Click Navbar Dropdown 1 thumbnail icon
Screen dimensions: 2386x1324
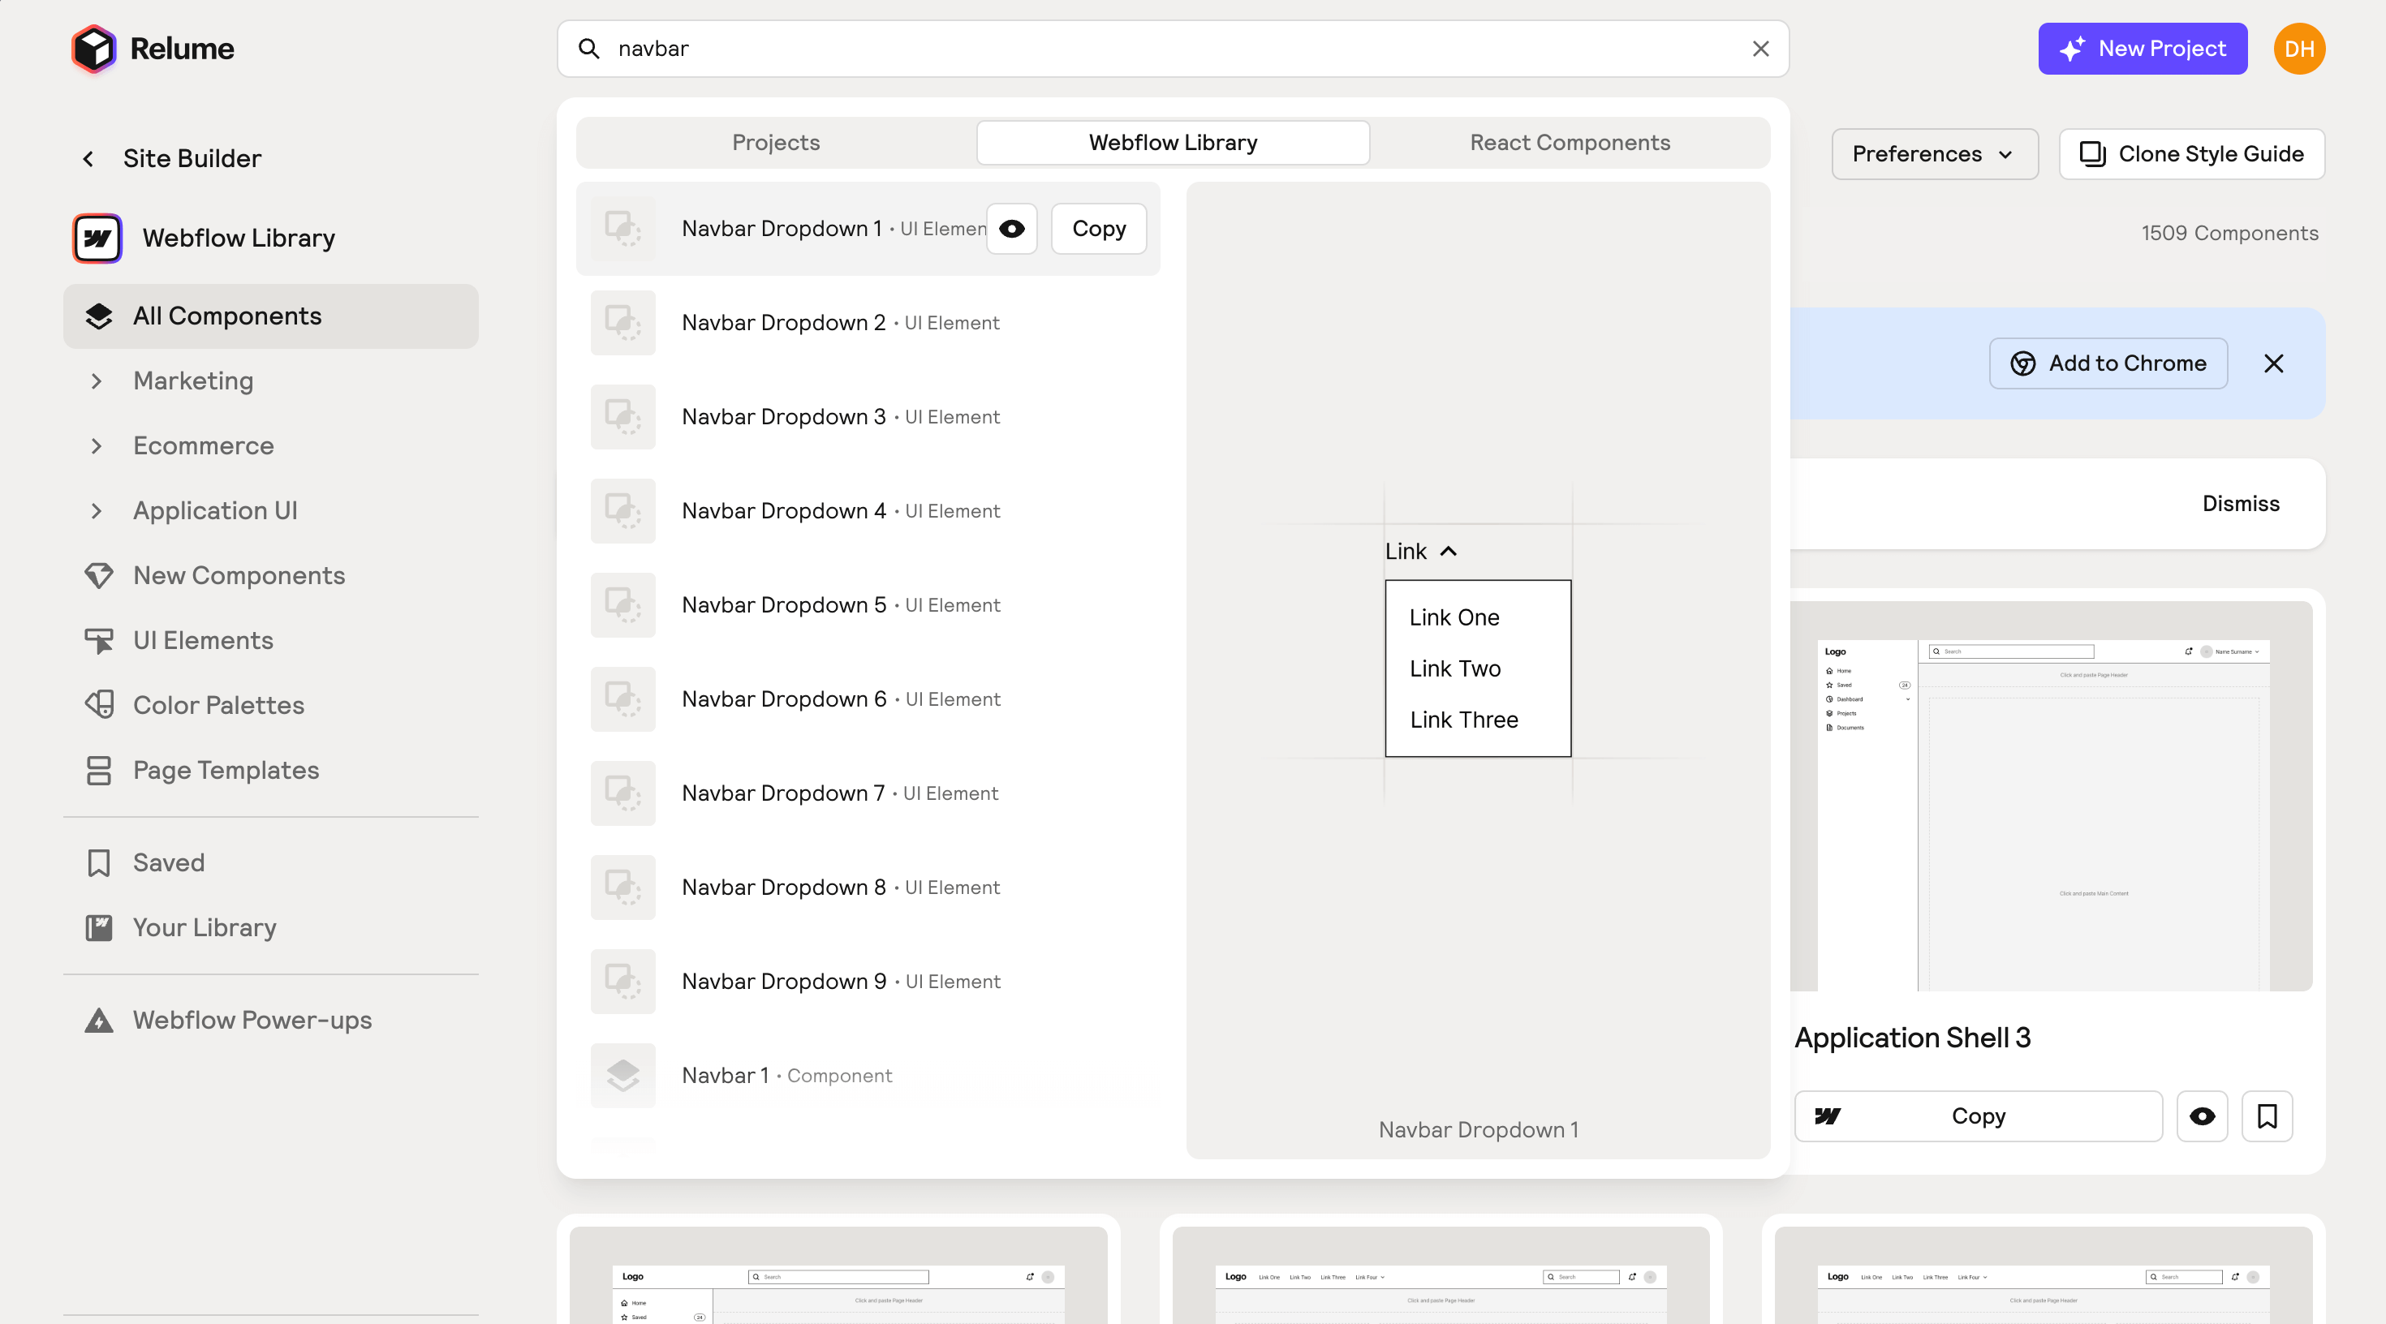click(x=623, y=229)
